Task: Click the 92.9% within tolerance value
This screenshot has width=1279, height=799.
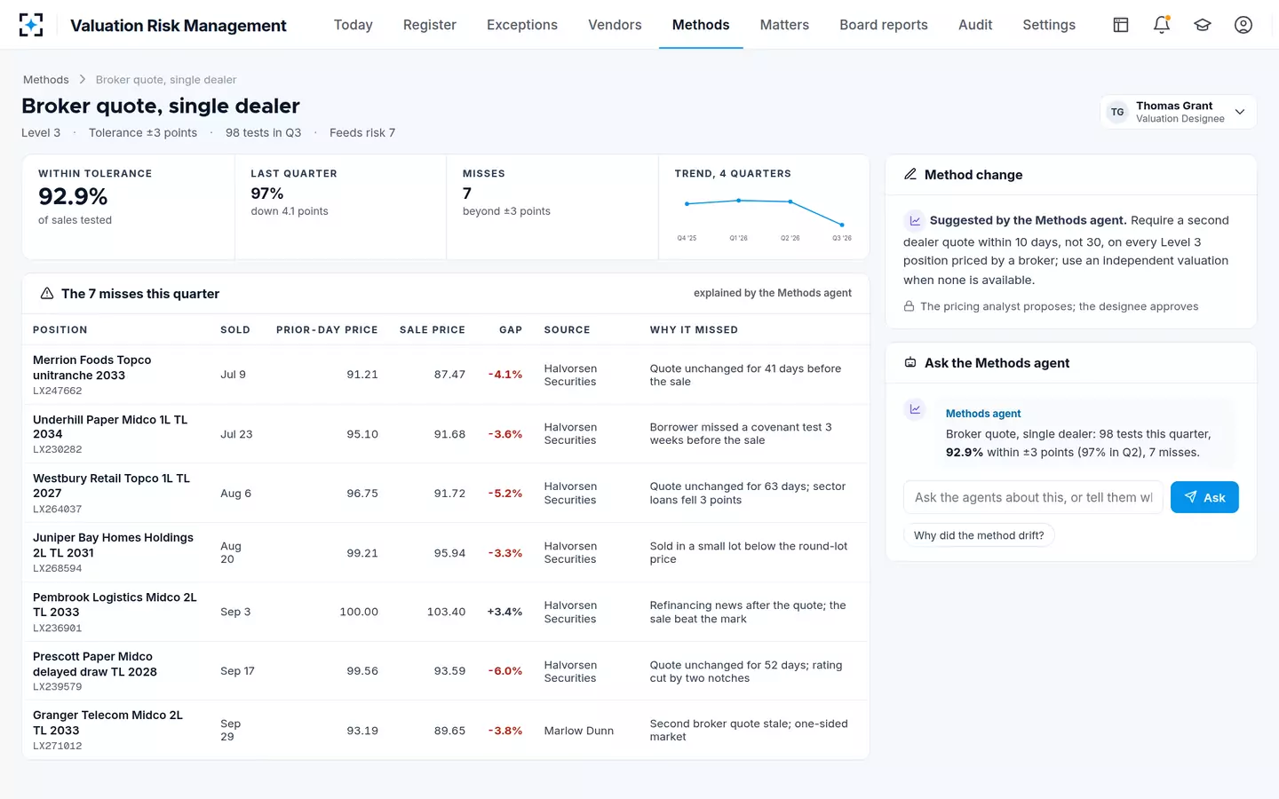Action: pyautogui.click(x=73, y=196)
